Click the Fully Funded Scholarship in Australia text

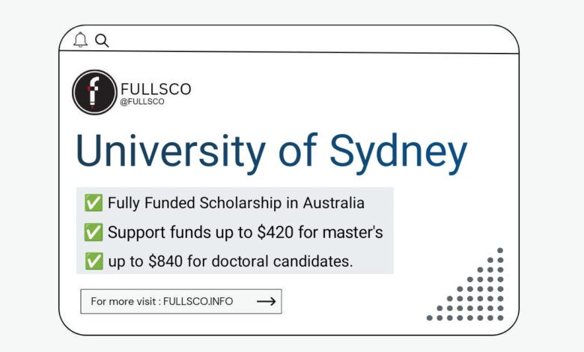click(x=236, y=203)
